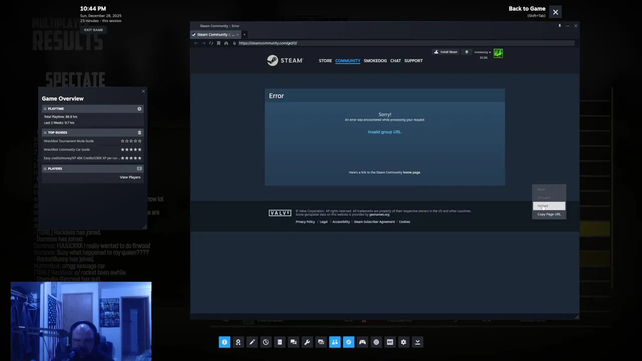Open the Steam Subscriber Agreement link
This screenshot has height=361, width=642.
click(374, 222)
